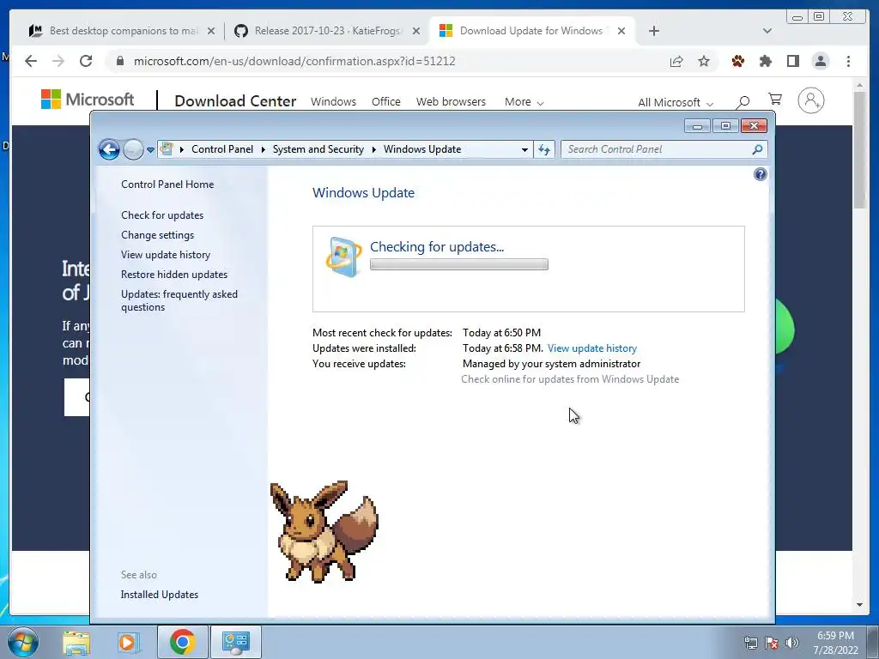Open Microsoft shopping cart
The height and width of the screenshot is (659, 879).
point(775,100)
